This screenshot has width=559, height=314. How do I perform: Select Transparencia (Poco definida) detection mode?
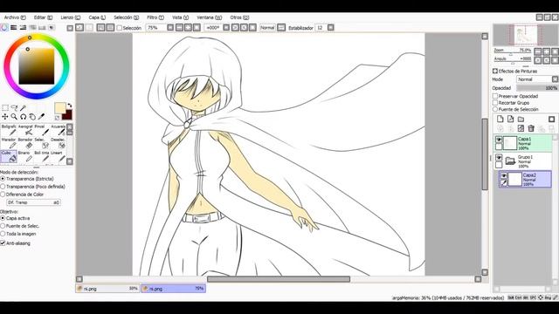pos(3,187)
